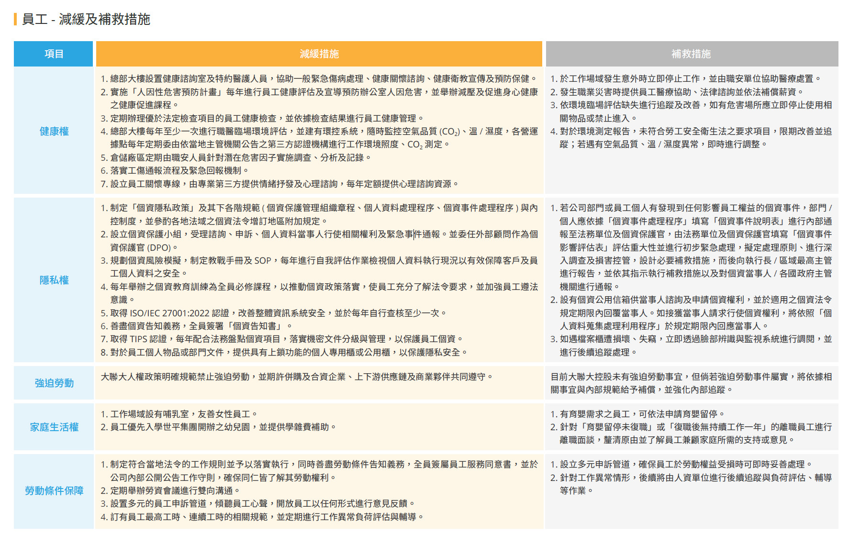Click the 勞動條件保障 row label
Viewport: 849px width, 534px height.
(54, 490)
